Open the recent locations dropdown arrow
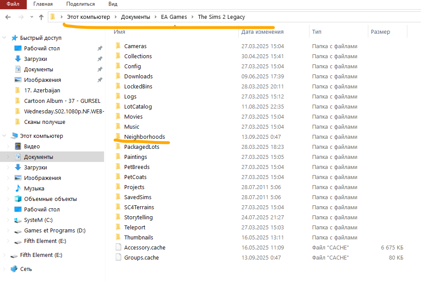This screenshot has width=421, height=281. tap(31, 17)
